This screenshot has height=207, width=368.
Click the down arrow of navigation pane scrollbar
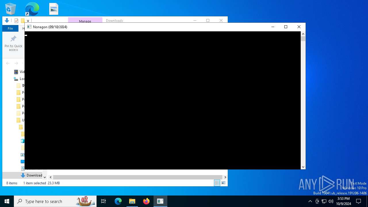45,177
